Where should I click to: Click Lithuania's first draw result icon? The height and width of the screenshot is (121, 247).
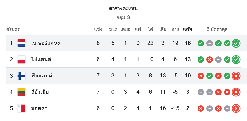pos(201,92)
